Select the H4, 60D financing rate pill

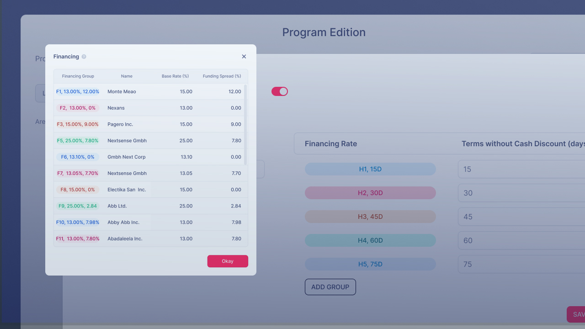(370, 240)
